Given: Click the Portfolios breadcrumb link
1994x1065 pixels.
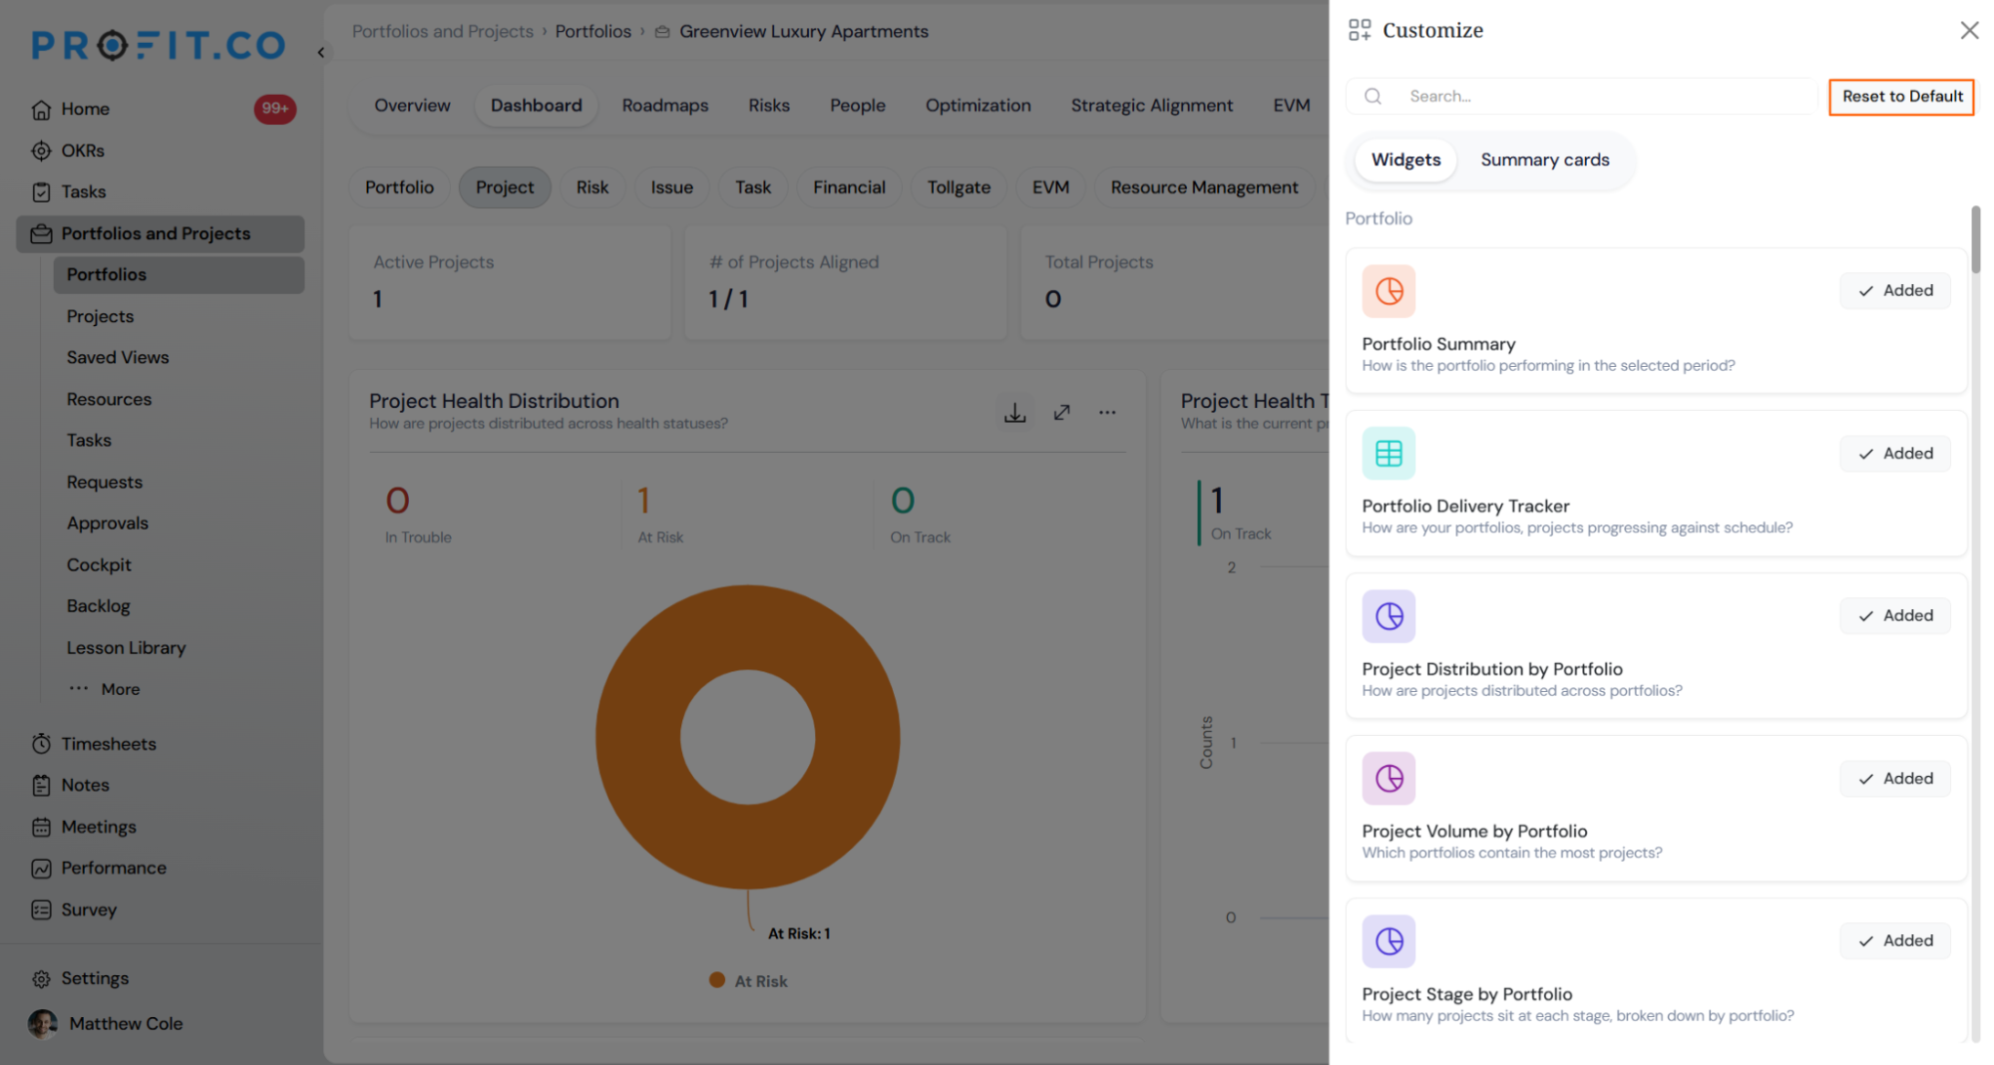Looking at the screenshot, I should [593, 32].
